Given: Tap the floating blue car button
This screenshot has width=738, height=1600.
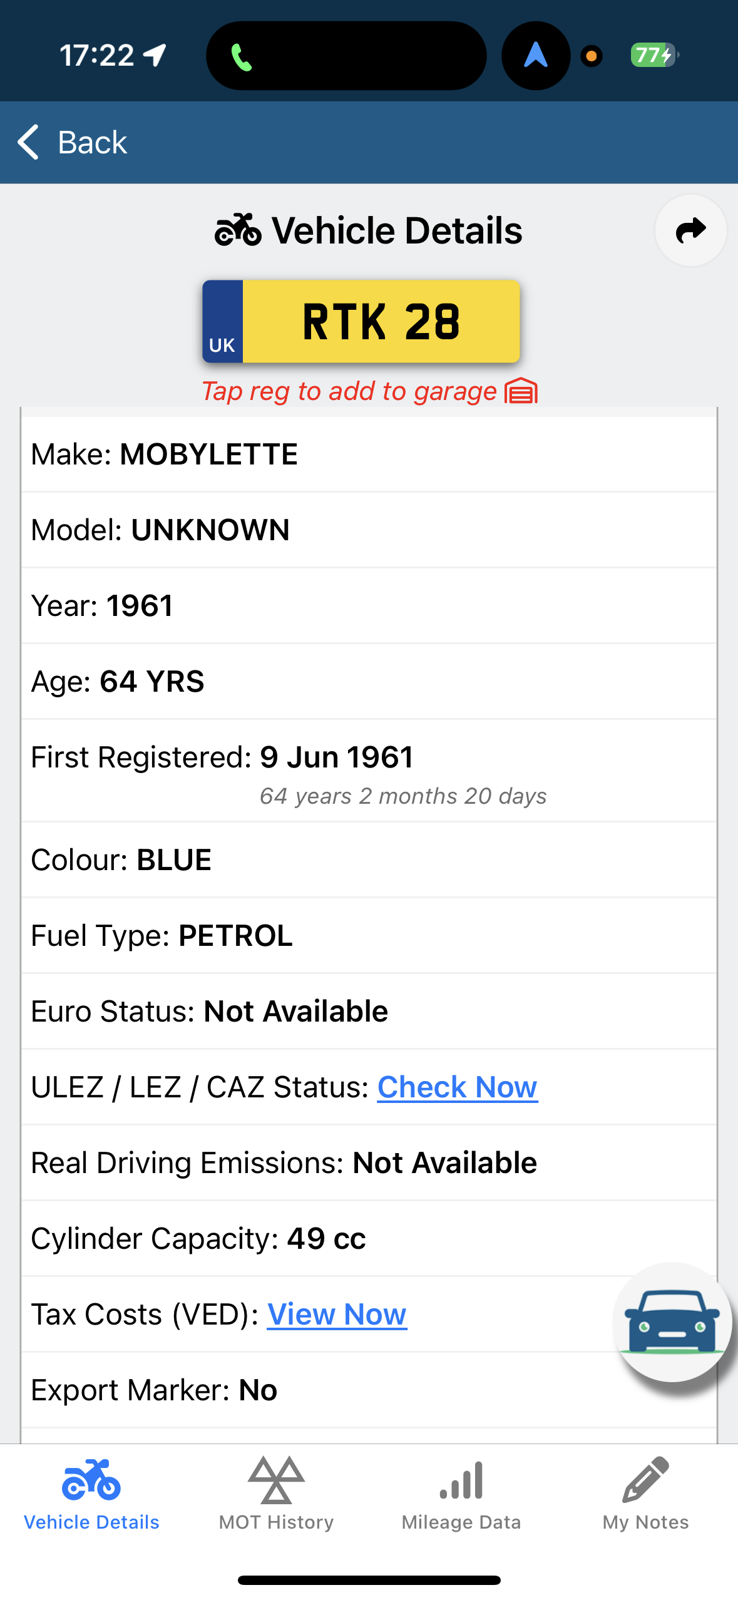Looking at the screenshot, I should click(672, 1322).
